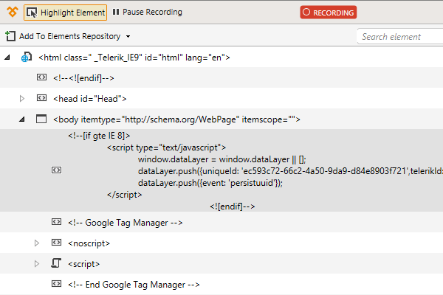443x295 pixels.
Task: Select the <!--<![endif]--> comment node
Action: click(83, 78)
